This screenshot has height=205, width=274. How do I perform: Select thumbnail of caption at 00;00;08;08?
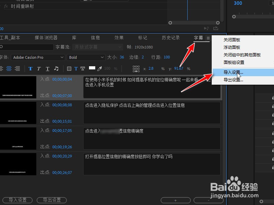tap(18, 113)
